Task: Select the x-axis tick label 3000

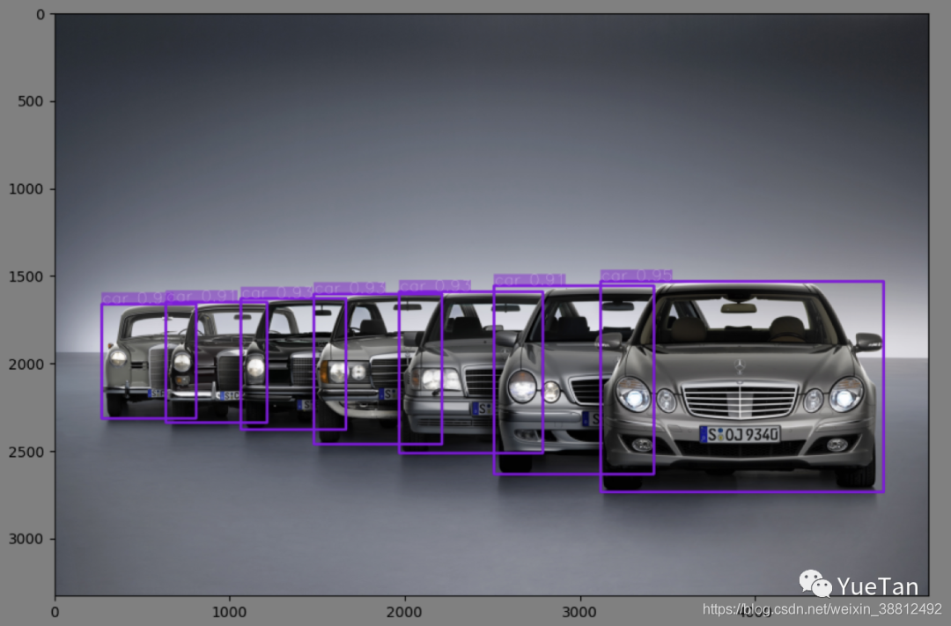Action: (x=579, y=611)
